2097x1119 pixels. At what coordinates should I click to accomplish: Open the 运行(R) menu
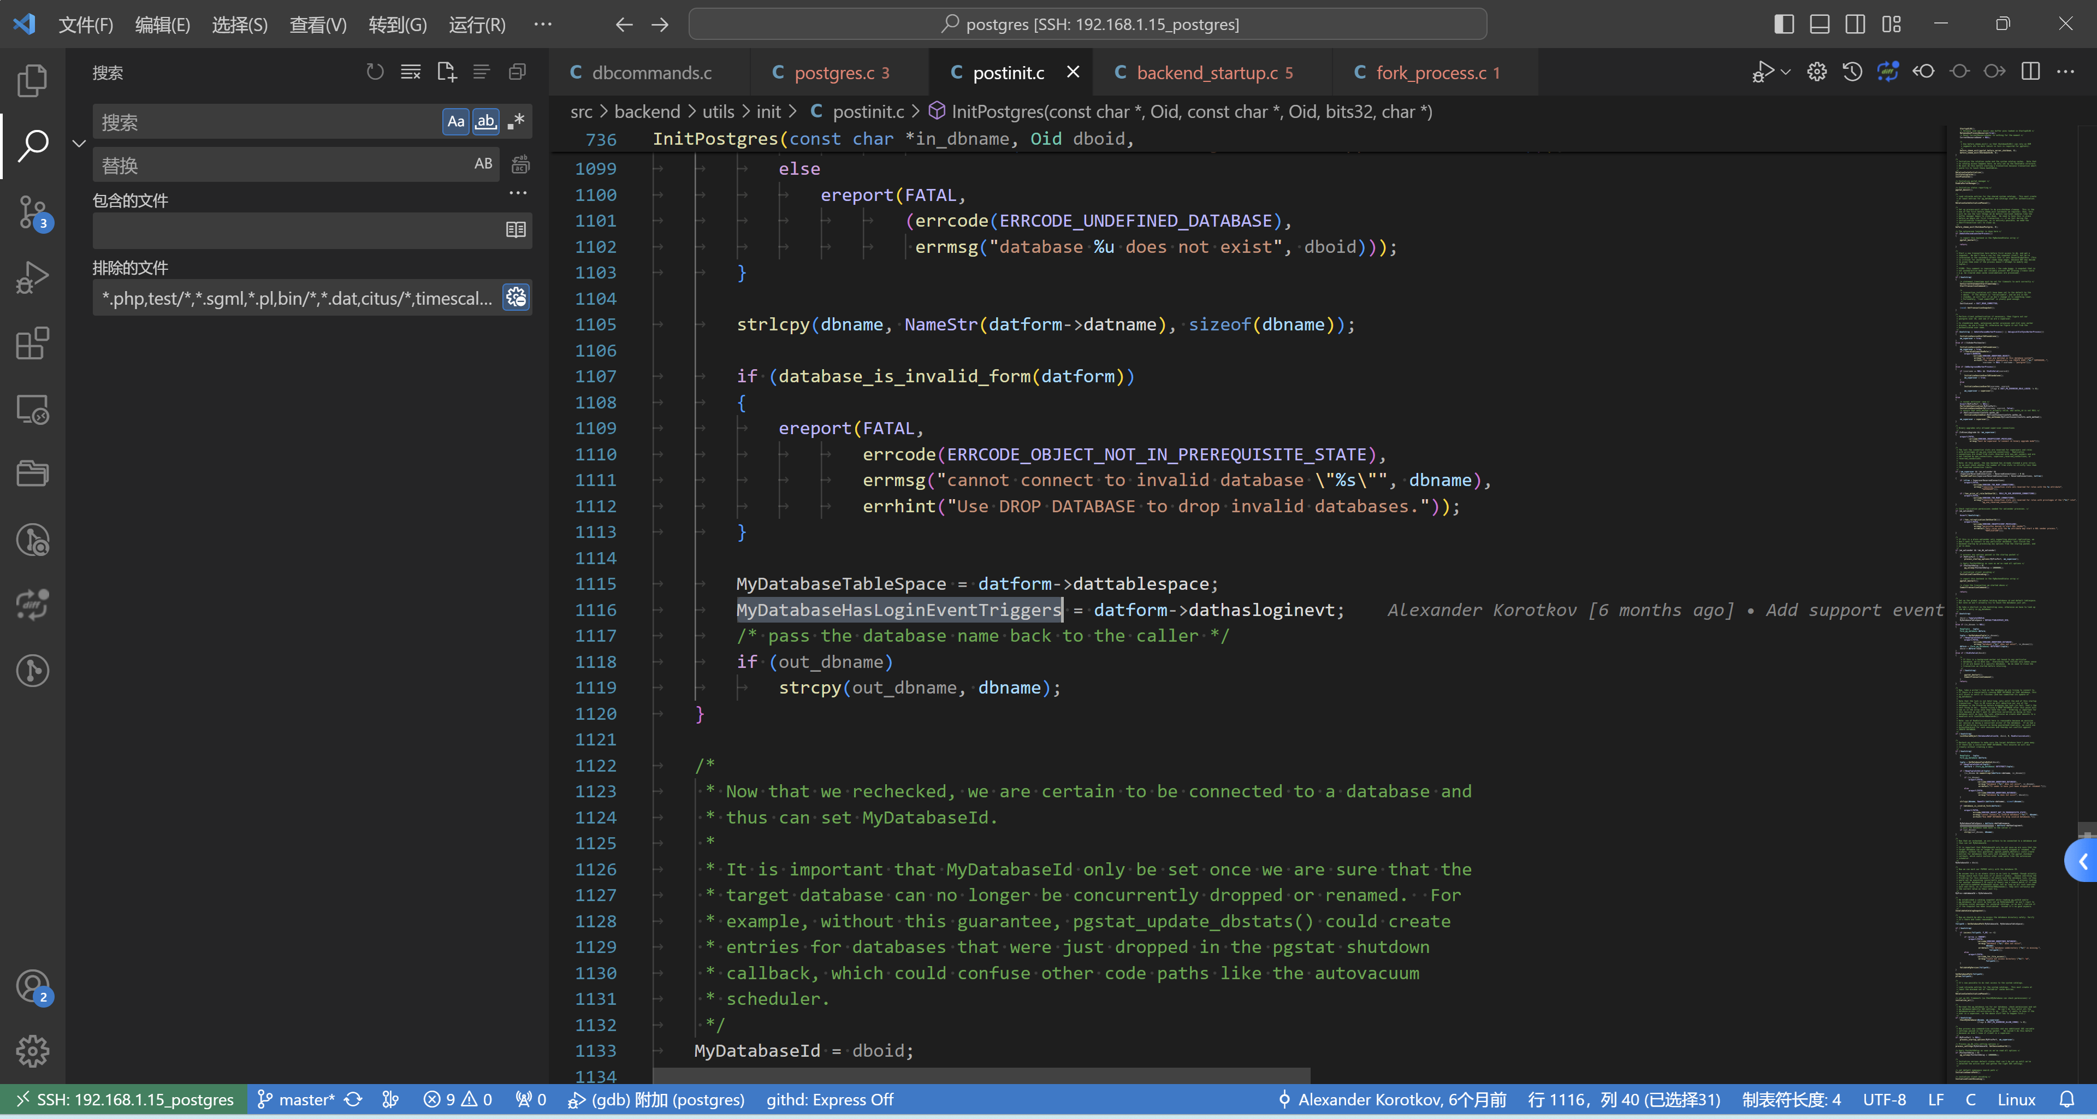pos(477,25)
